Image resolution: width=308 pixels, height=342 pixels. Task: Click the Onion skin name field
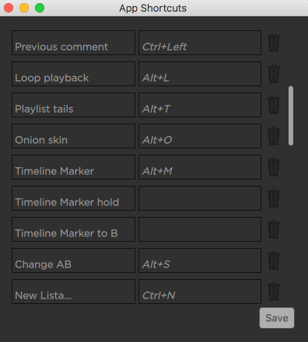pyautogui.click(x=73, y=136)
